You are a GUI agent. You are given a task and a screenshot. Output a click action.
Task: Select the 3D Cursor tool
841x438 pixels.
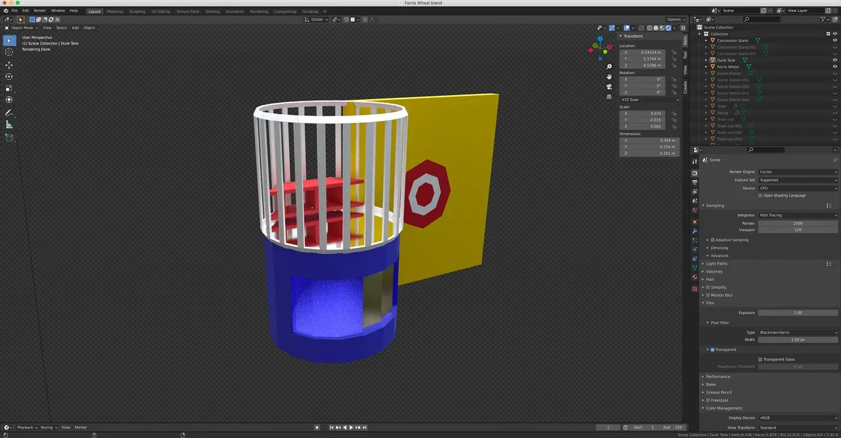coord(9,52)
